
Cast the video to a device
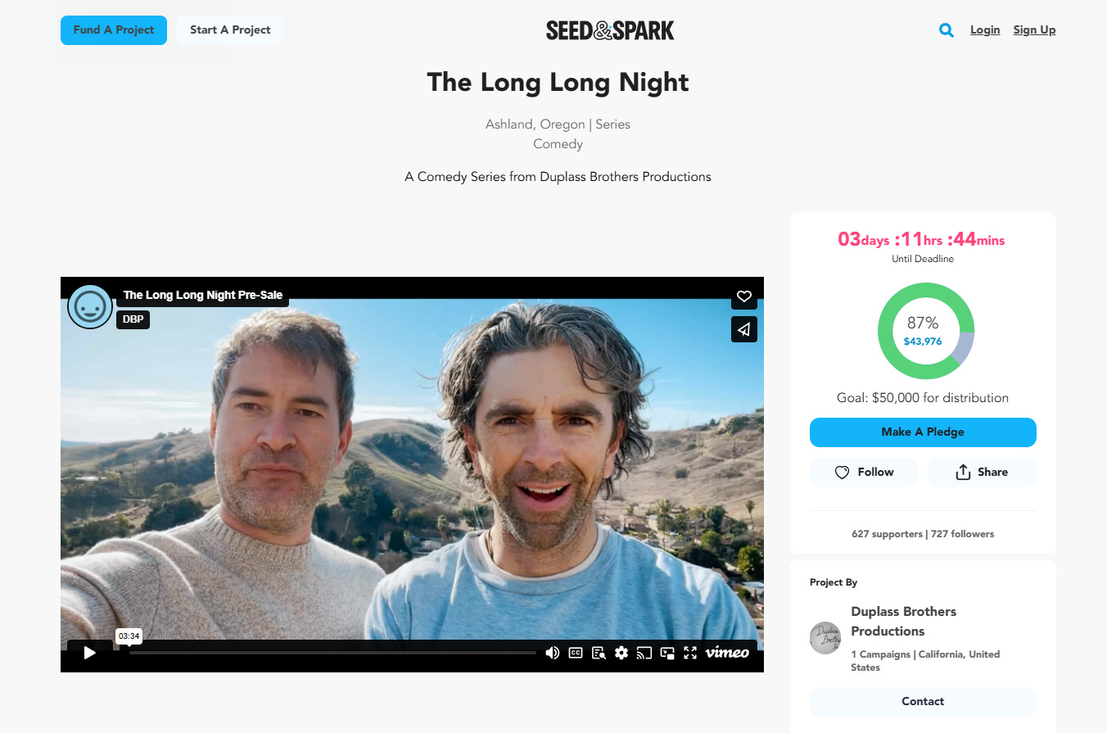pos(644,653)
